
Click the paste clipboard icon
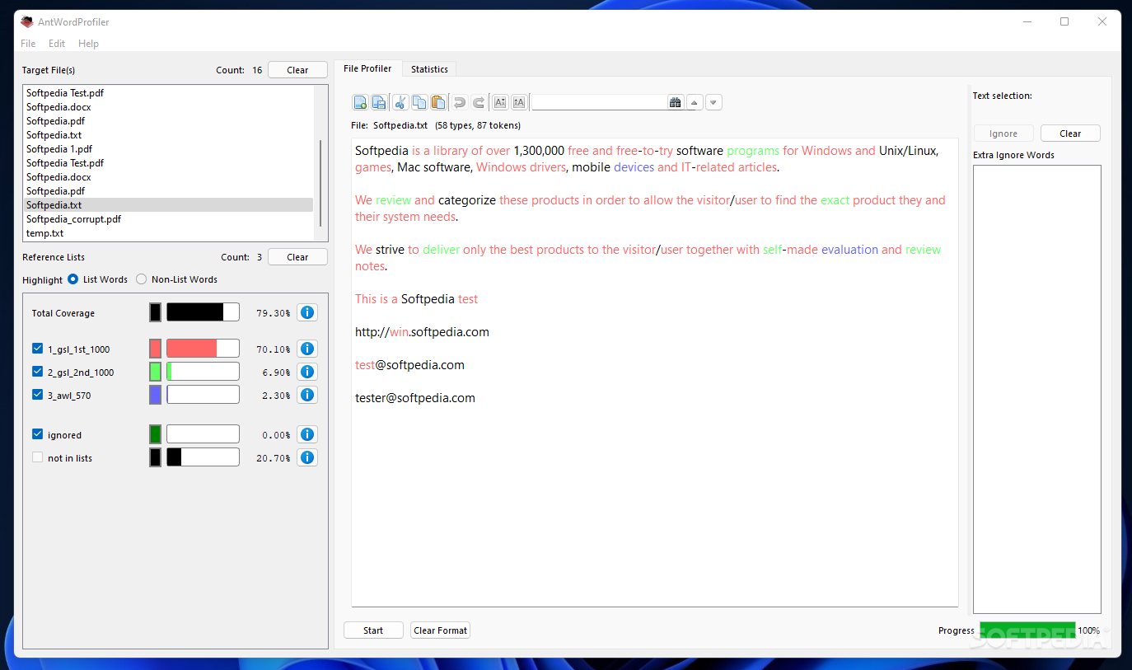[438, 102]
